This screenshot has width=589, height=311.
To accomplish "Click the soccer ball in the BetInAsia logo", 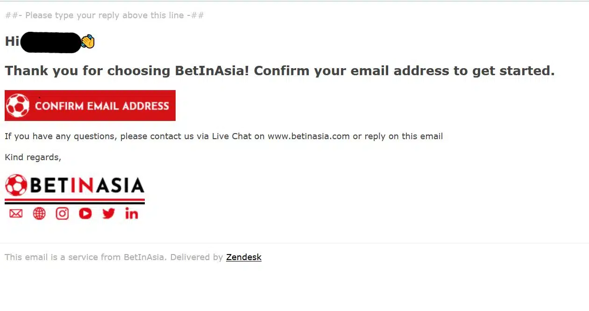I will pos(16,185).
